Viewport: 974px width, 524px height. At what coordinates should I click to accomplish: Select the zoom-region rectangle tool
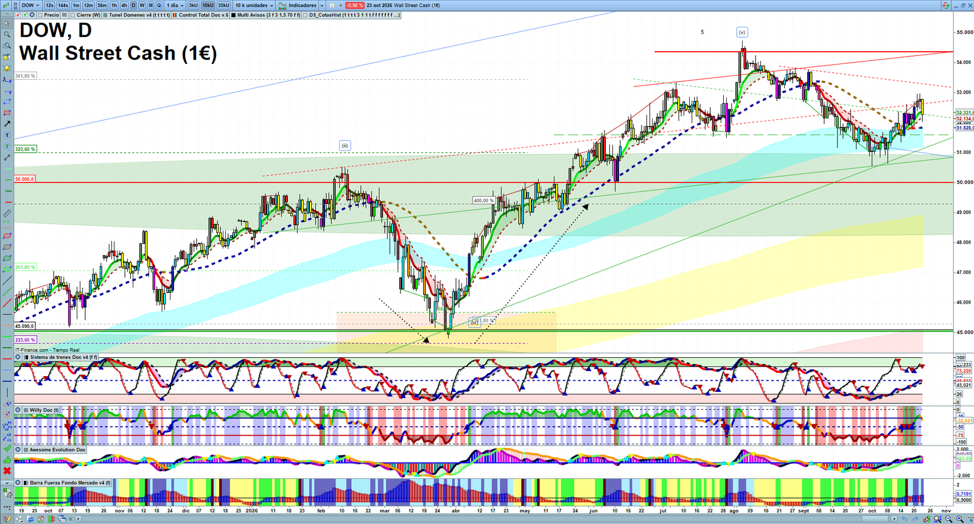coord(7,46)
